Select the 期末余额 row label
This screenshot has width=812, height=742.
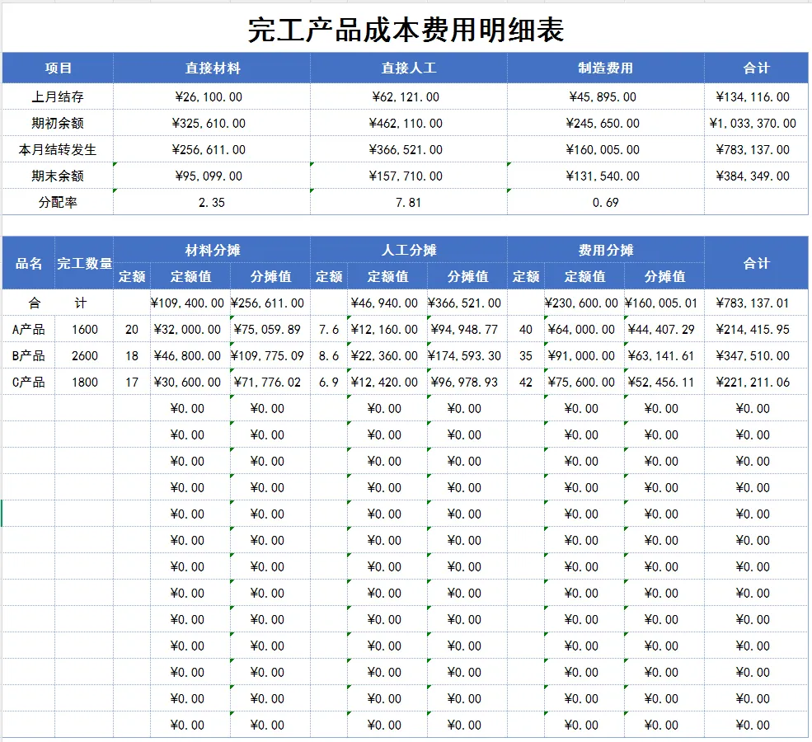click(58, 176)
